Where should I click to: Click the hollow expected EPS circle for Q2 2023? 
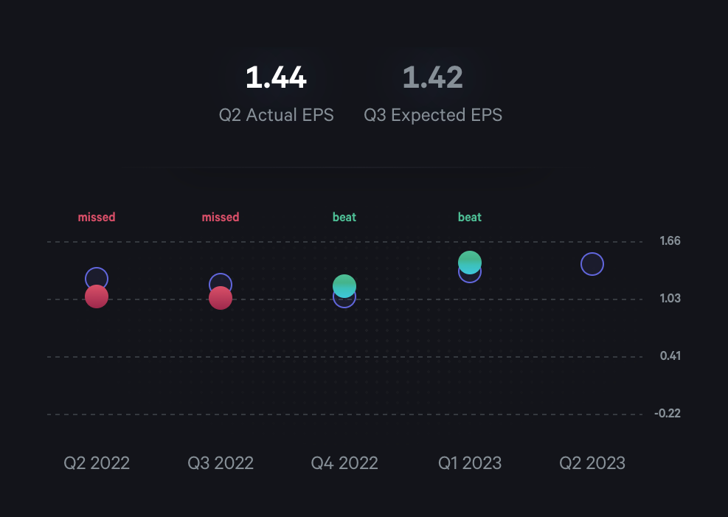tap(592, 264)
